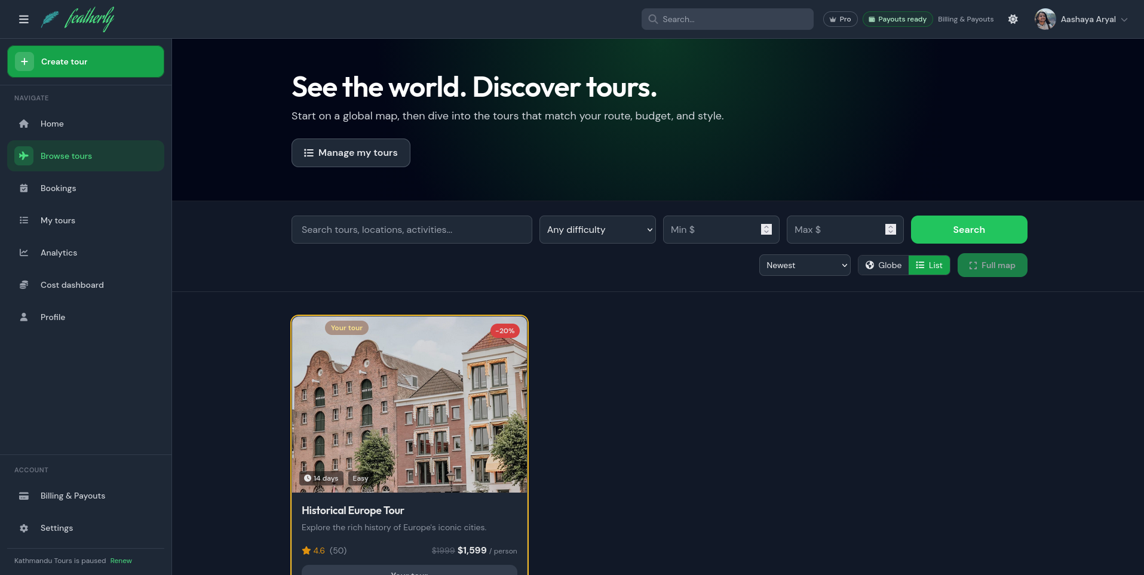Click the Easy difficulty badge
Screen dimensions: 1144x575
pyautogui.click(x=360, y=478)
